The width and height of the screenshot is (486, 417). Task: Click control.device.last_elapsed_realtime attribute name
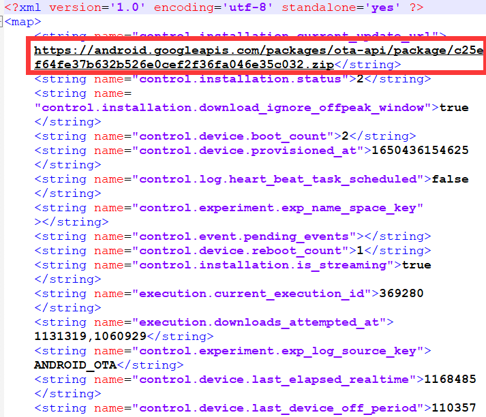(x=274, y=380)
